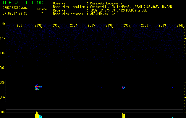Click the 2332 time marker
Screen dimensions: 186x118
(x=38, y=25)
